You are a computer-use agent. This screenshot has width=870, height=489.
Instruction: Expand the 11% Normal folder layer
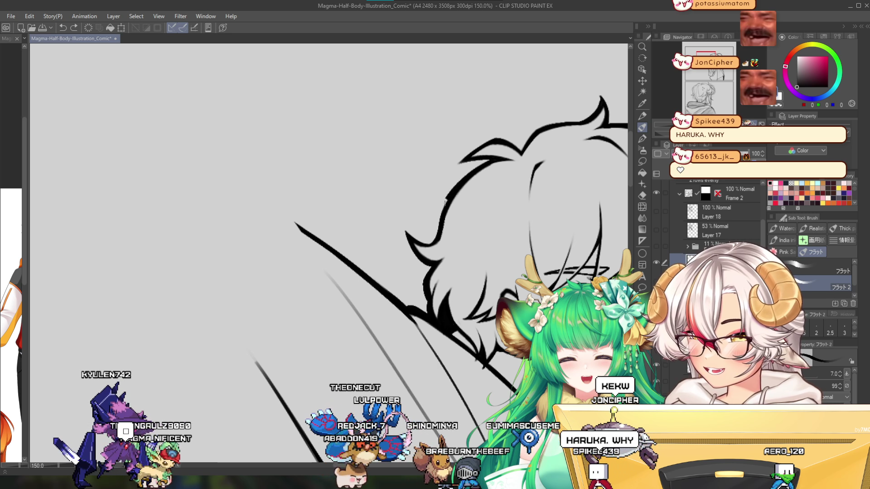[x=687, y=246]
